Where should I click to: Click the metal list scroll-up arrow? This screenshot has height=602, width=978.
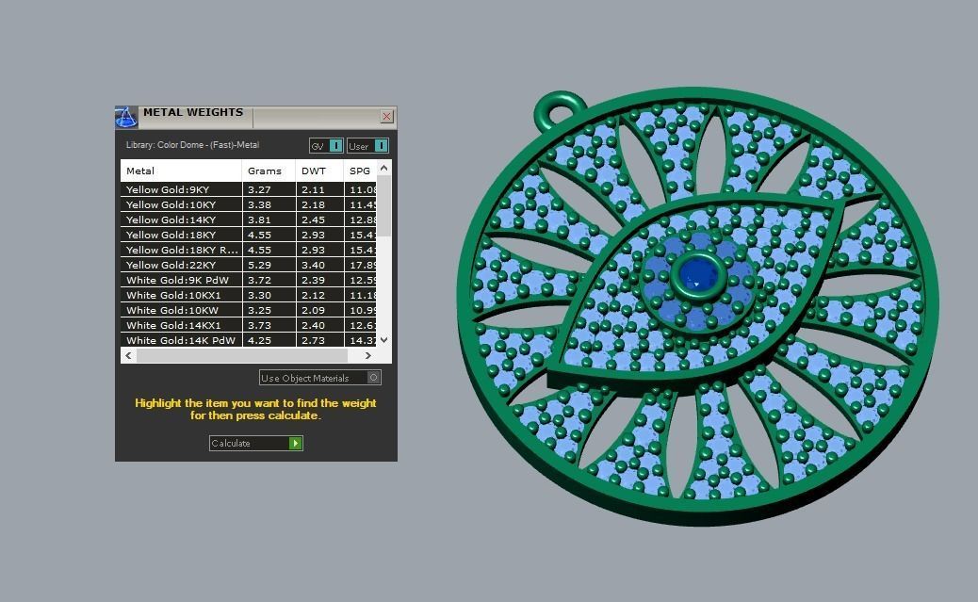384,168
